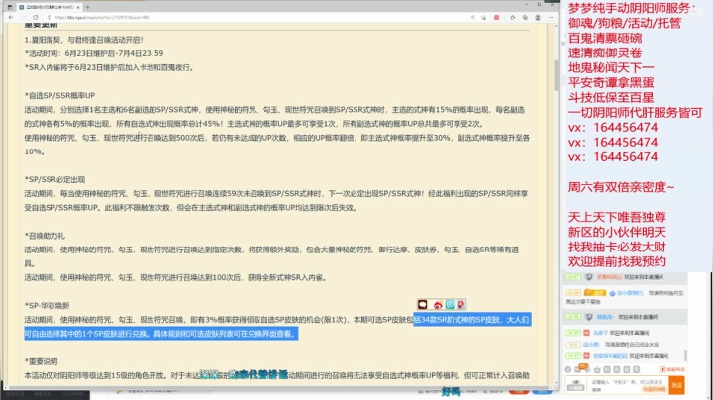The height and width of the screenshot is (400, 713).
Task: Click the last square icon in chat toolbar
Action: [636, 369]
